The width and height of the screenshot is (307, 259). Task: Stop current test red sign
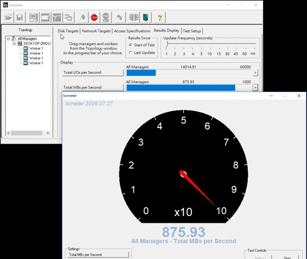point(94,17)
